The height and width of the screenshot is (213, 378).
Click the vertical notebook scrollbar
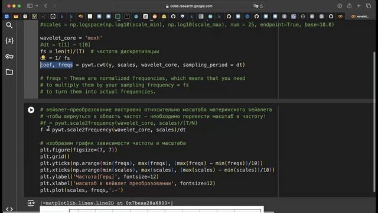[x=374, y=122]
